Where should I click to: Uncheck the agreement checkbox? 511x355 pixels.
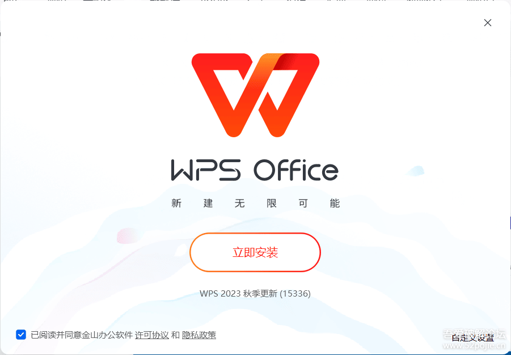coord(21,335)
